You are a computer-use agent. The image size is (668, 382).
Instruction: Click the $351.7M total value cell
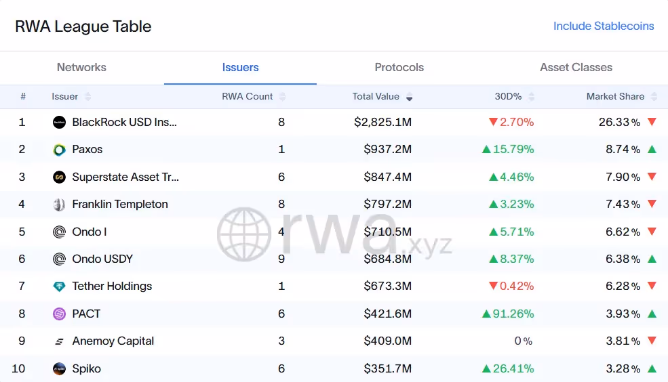[388, 368]
